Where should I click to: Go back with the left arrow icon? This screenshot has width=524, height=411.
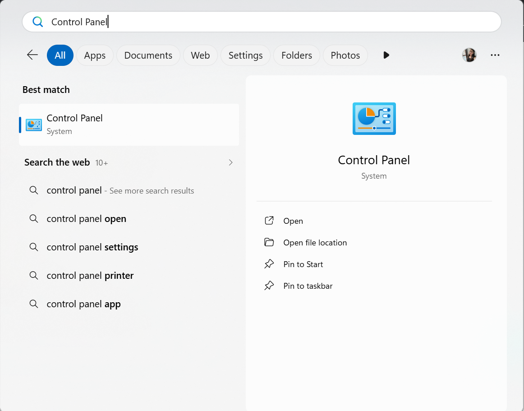pyautogui.click(x=32, y=55)
